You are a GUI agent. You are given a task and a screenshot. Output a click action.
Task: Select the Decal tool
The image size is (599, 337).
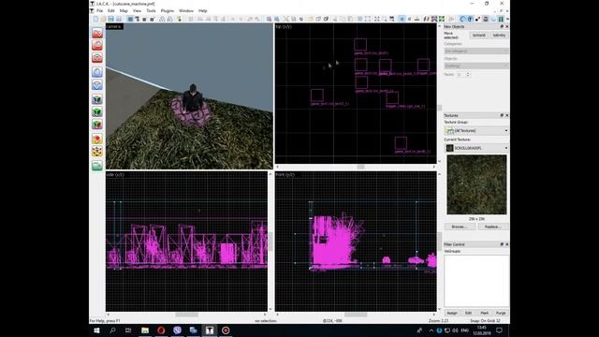coord(97,125)
